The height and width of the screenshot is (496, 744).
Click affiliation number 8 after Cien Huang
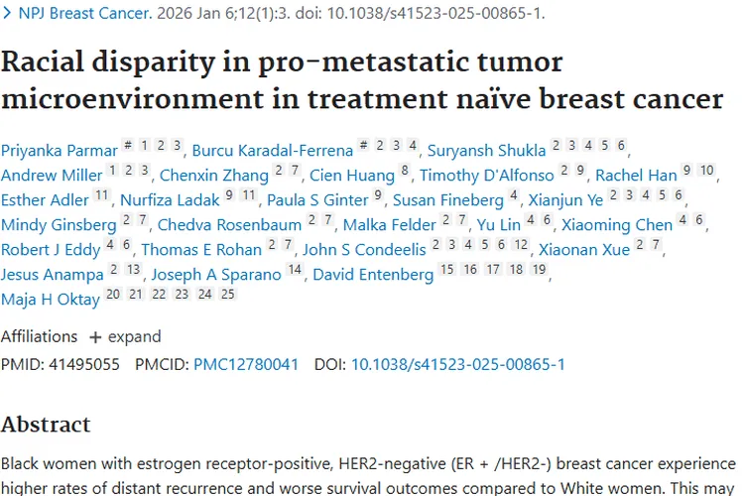click(405, 171)
